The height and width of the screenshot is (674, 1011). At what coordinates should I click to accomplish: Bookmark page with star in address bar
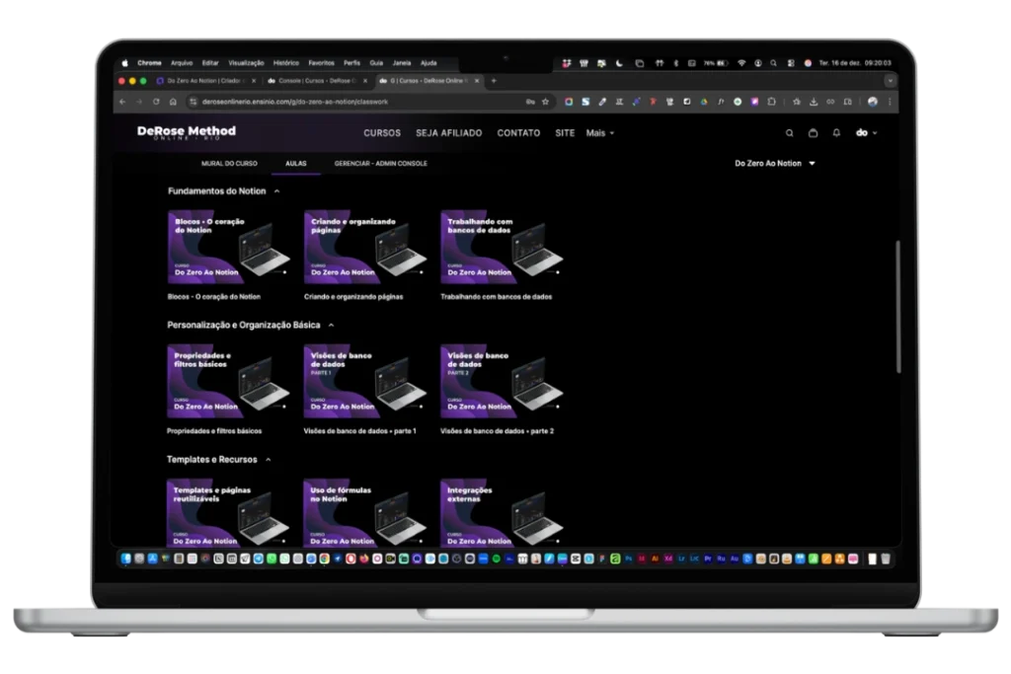545,102
